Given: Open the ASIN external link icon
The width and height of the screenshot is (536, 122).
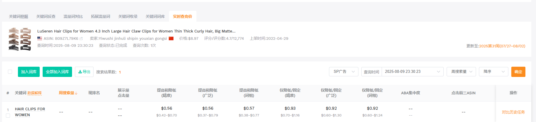Looking at the screenshot, I should click(81, 39).
